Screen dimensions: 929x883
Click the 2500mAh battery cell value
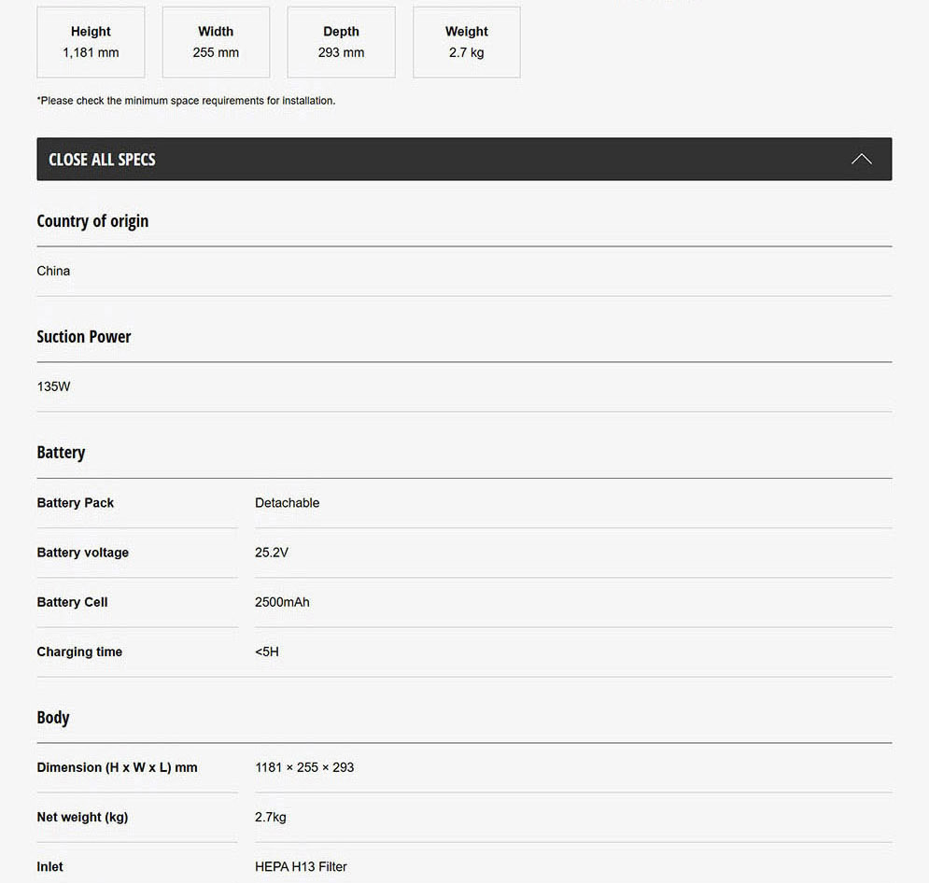click(x=282, y=602)
